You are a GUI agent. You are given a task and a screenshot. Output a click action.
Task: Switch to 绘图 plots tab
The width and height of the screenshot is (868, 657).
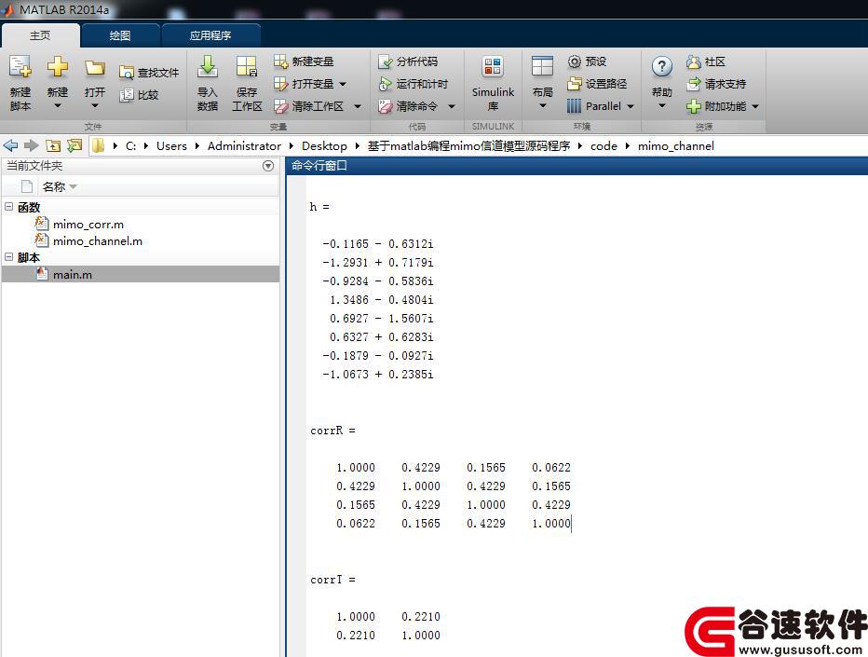coord(119,35)
